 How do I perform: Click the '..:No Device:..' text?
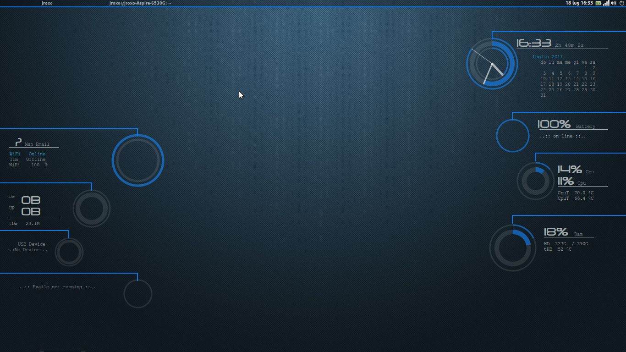coord(27,250)
